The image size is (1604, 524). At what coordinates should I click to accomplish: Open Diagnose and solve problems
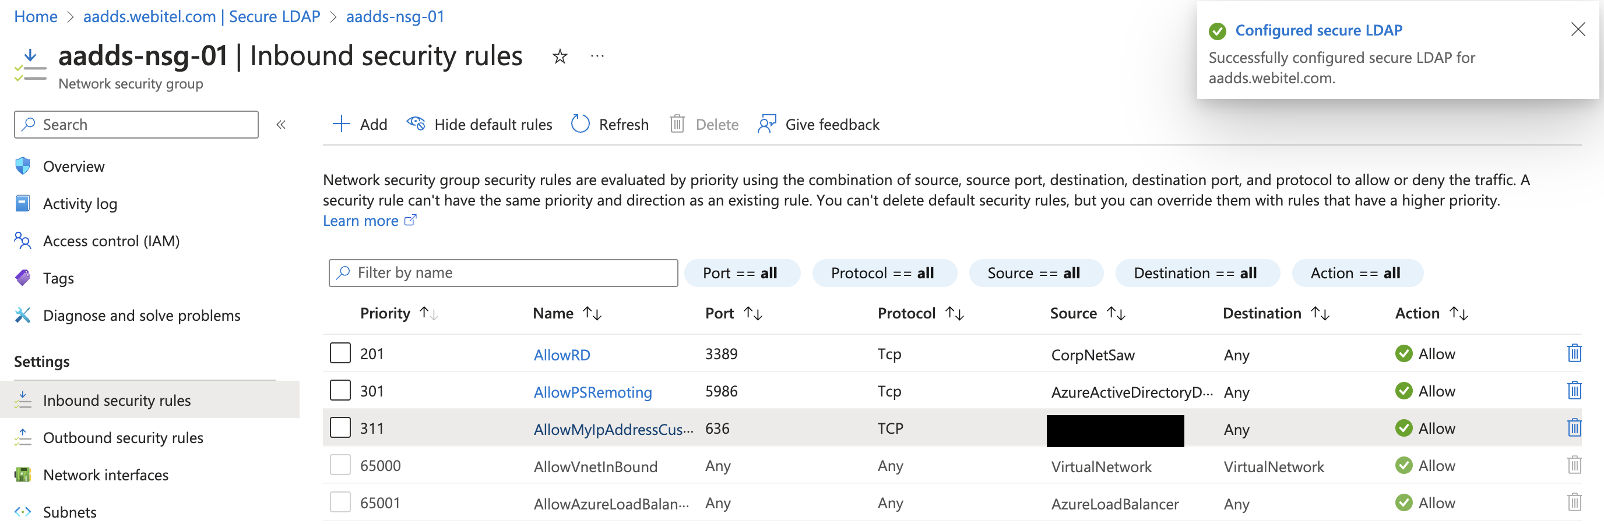pyautogui.click(x=142, y=316)
